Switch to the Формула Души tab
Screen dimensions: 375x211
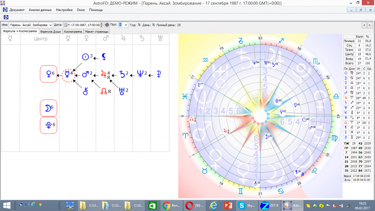click(50, 32)
